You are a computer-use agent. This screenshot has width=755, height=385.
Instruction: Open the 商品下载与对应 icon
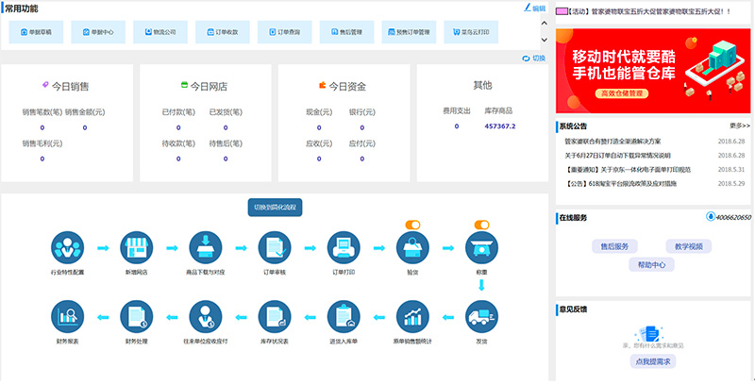point(206,248)
